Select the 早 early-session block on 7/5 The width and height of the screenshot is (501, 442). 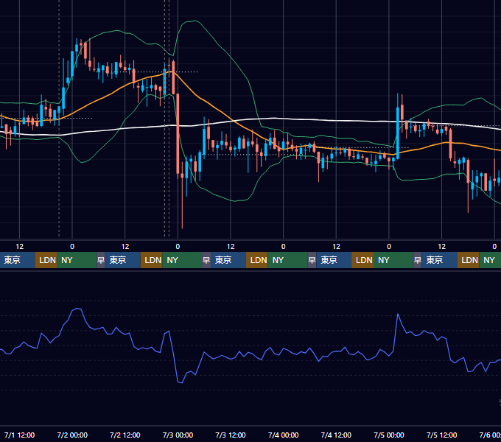click(x=418, y=260)
